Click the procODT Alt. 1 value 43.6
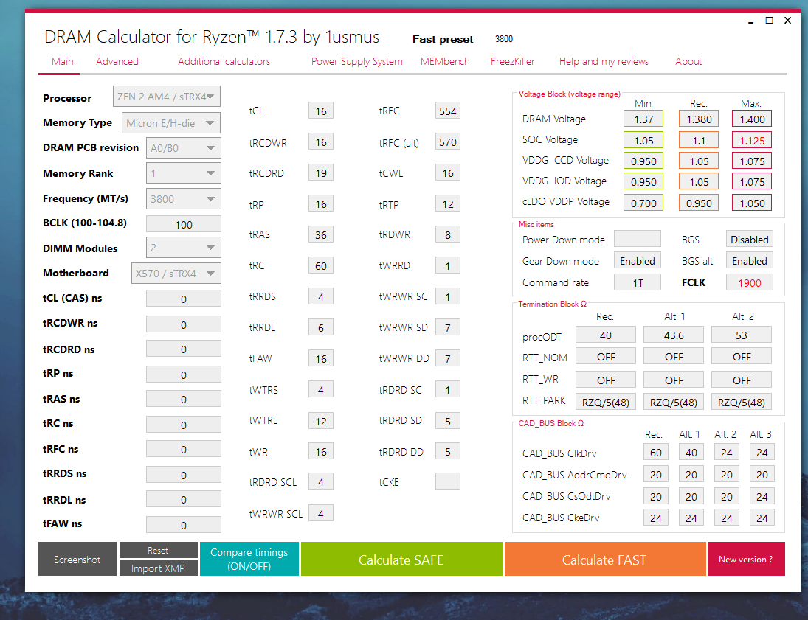The image size is (808, 620). 674,335
